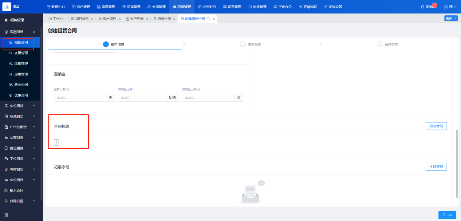The width and height of the screenshot is (461, 221).
Task: Switch to the 房产项目 tab
Action: click(x=107, y=19)
